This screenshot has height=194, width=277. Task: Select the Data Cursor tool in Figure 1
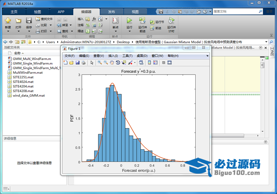click(124, 62)
